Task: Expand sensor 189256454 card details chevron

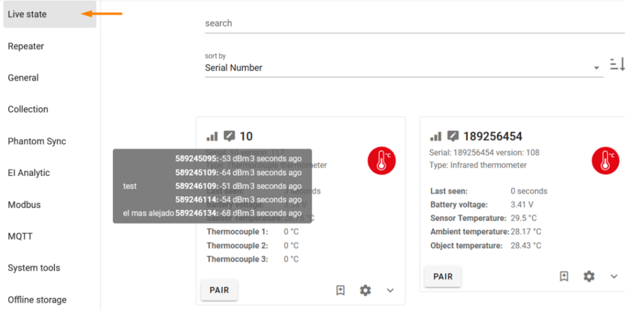Action: [x=614, y=276]
